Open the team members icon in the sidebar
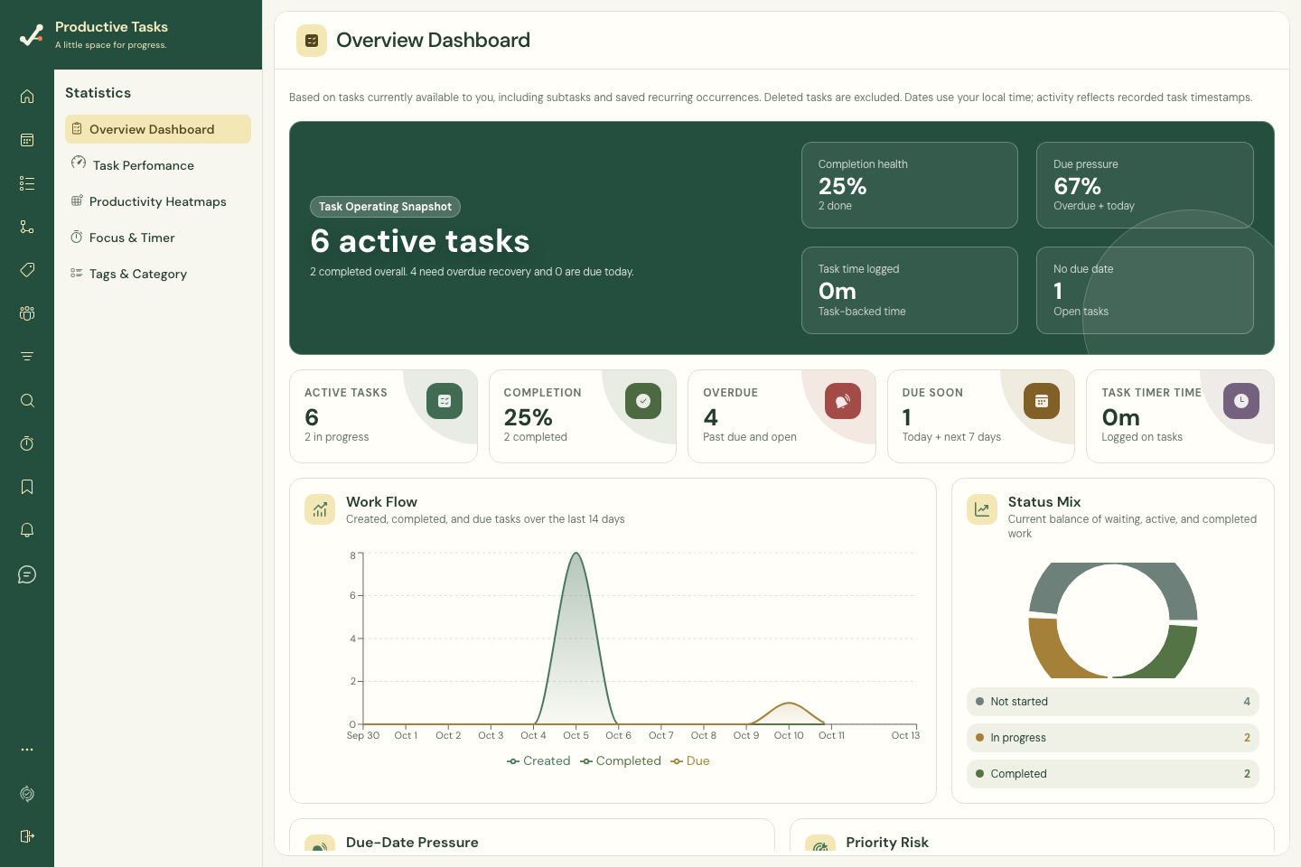1301x867 pixels. (x=27, y=313)
